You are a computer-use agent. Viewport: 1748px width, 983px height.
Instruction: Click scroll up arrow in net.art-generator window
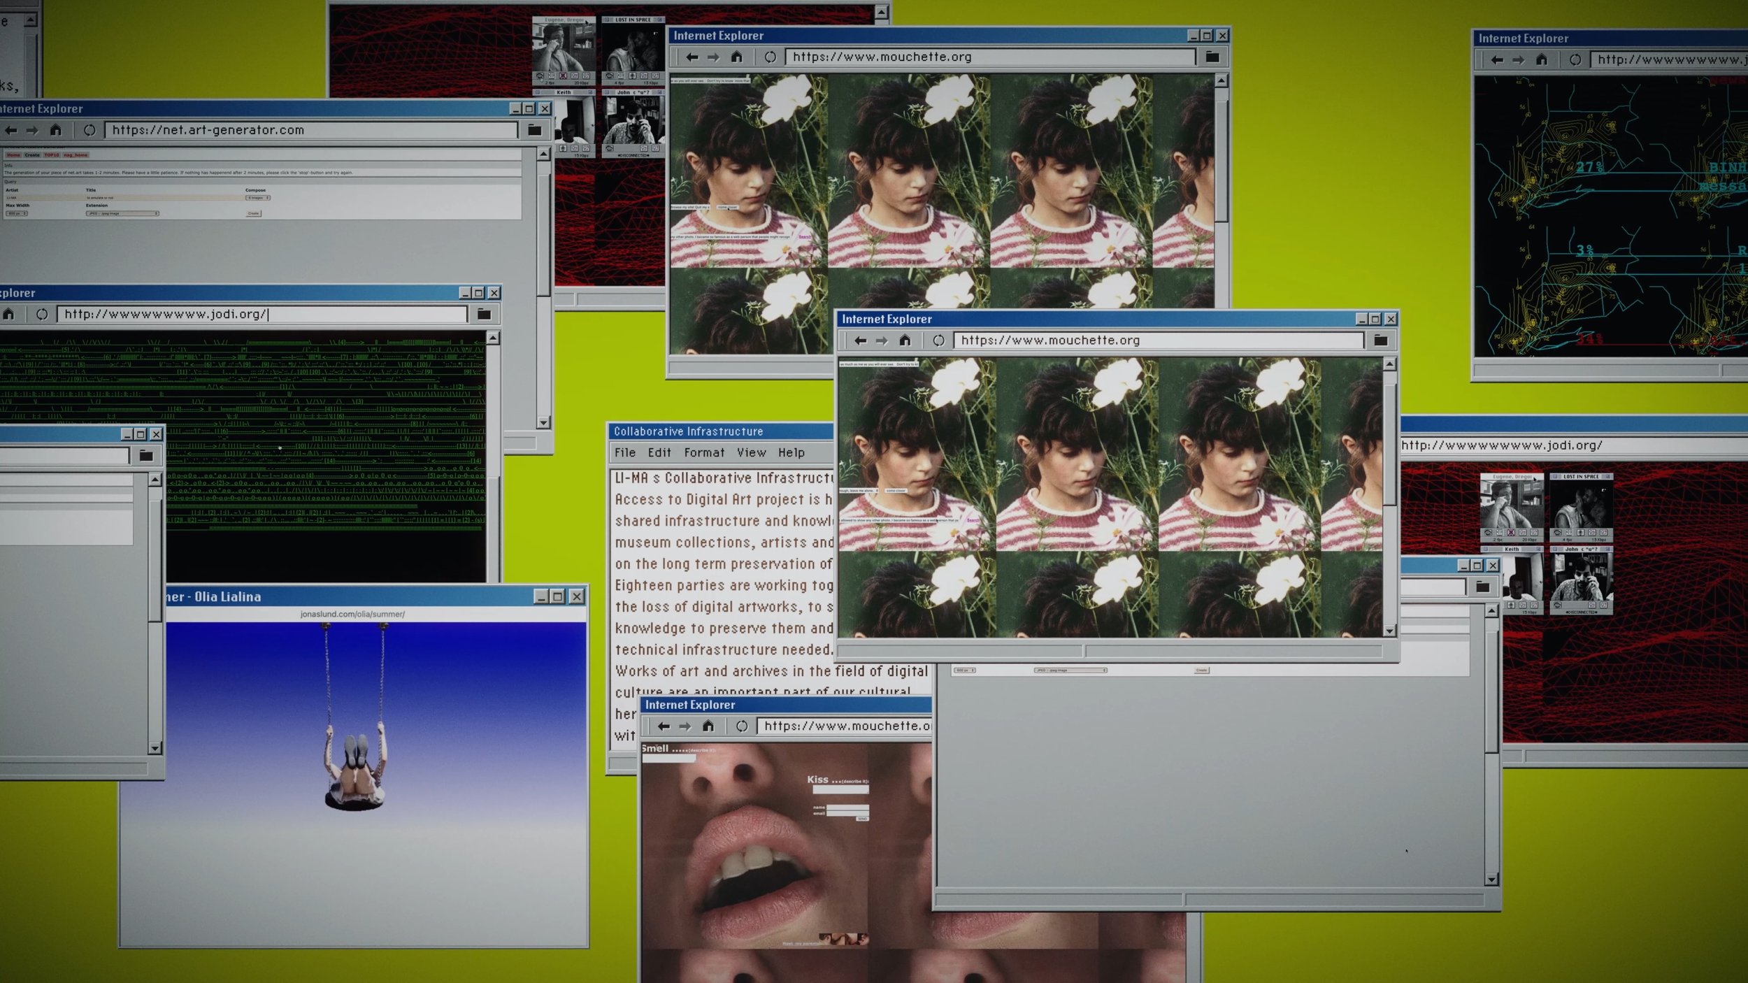pyautogui.click(x=543, y=154)
